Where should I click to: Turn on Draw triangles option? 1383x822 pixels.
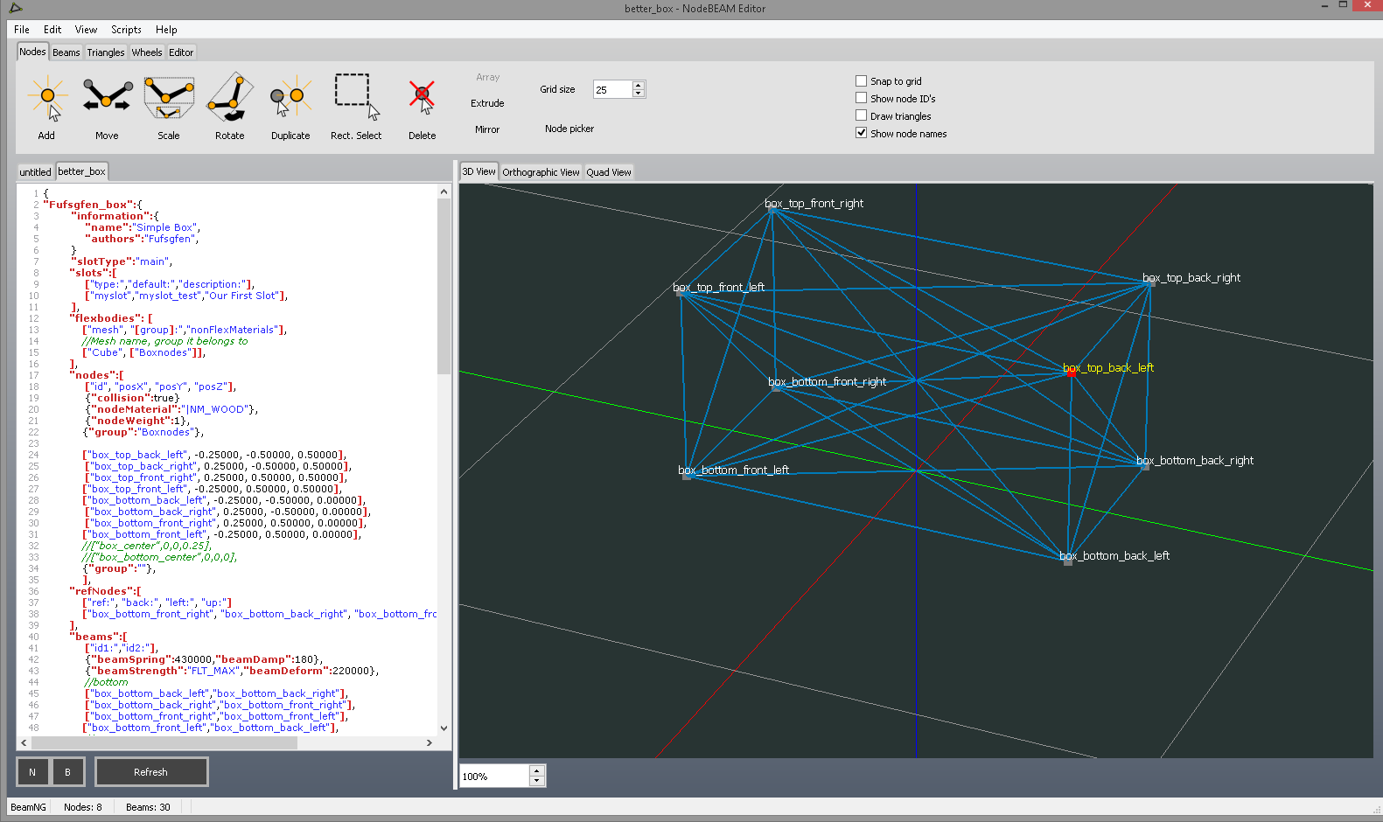862,116
